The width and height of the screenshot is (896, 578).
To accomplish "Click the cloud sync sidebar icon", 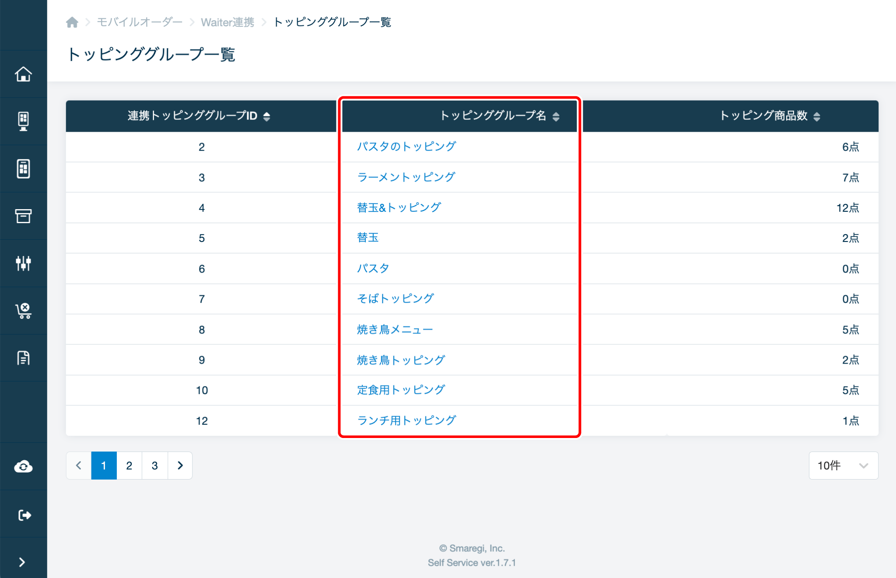I will 23,466.
